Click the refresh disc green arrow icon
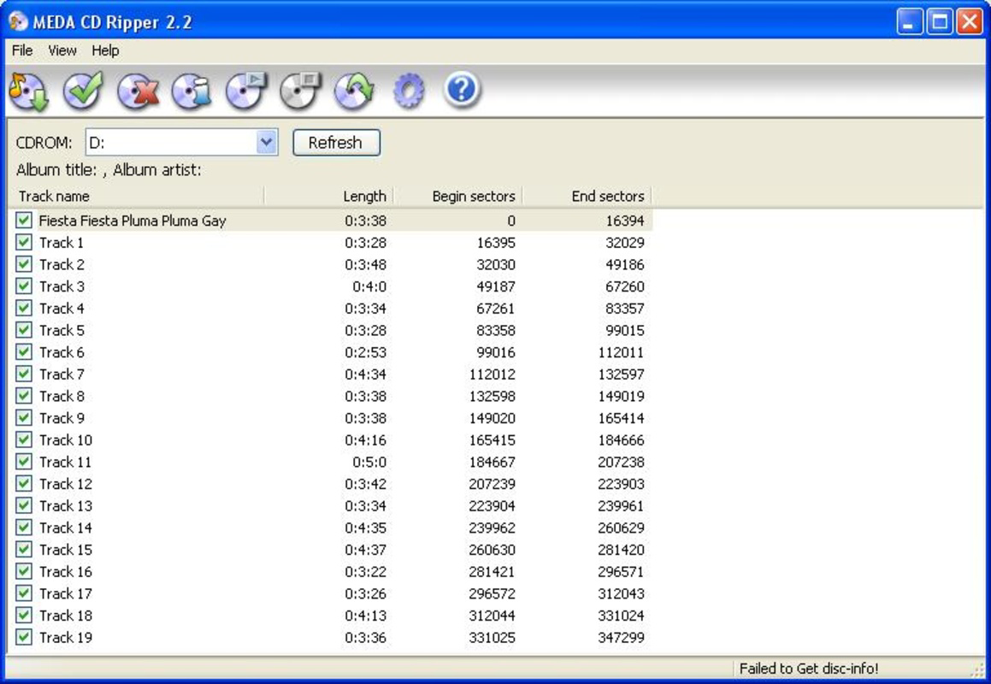 point(354,91)
